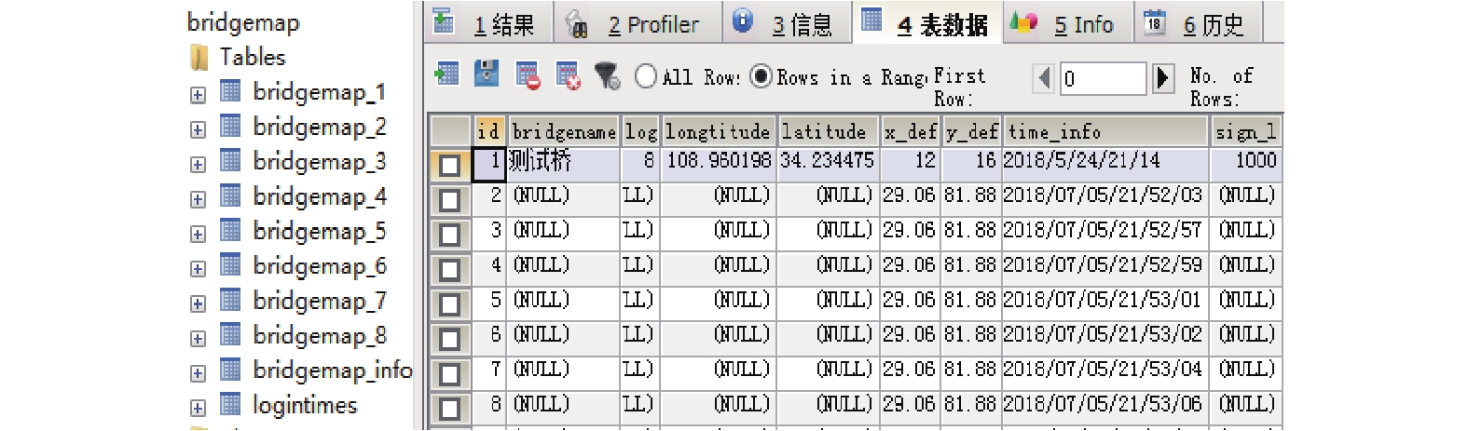Click the insert new row icon
The height and width of the screenshot is (431, 1468).
click(447, 74)
